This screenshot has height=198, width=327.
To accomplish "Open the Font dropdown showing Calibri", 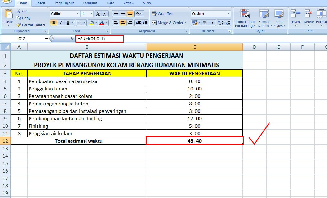I will click(x=64, y=13).
